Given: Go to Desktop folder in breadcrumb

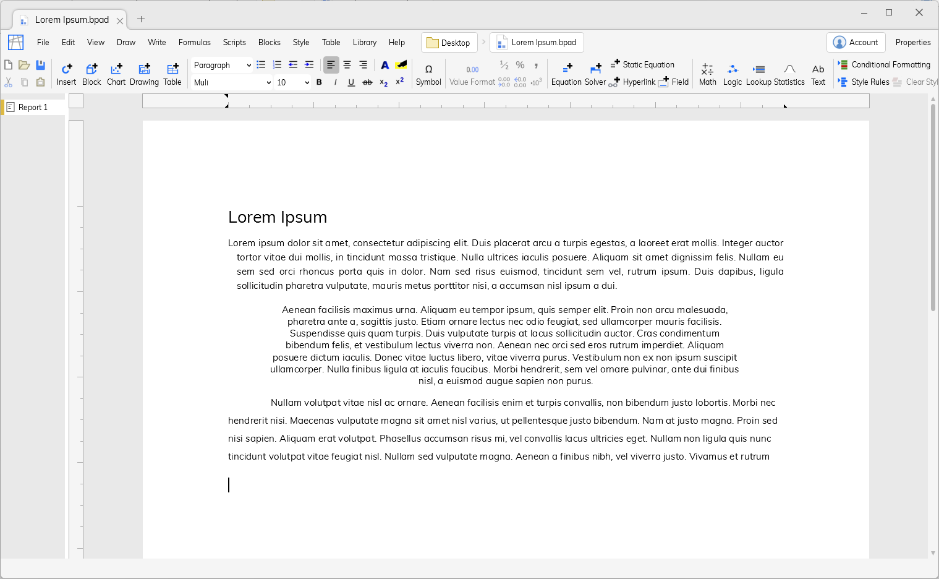Looking at the screenshot, I should tap(449, 42).
